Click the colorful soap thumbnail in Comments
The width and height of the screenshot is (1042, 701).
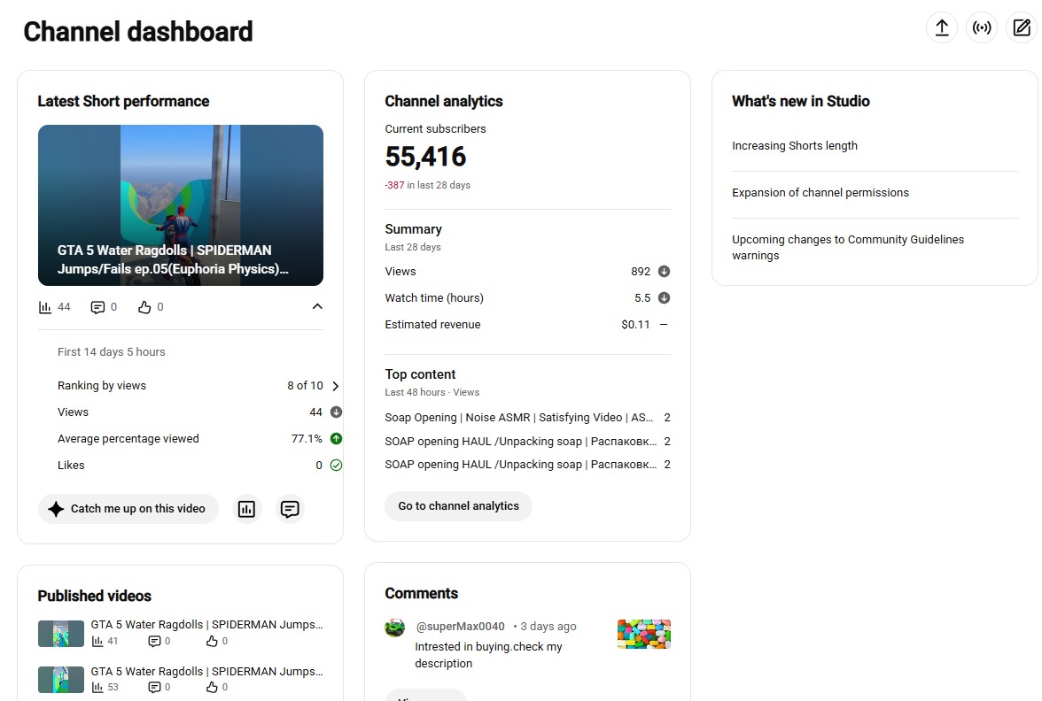(x=644, y=634)
